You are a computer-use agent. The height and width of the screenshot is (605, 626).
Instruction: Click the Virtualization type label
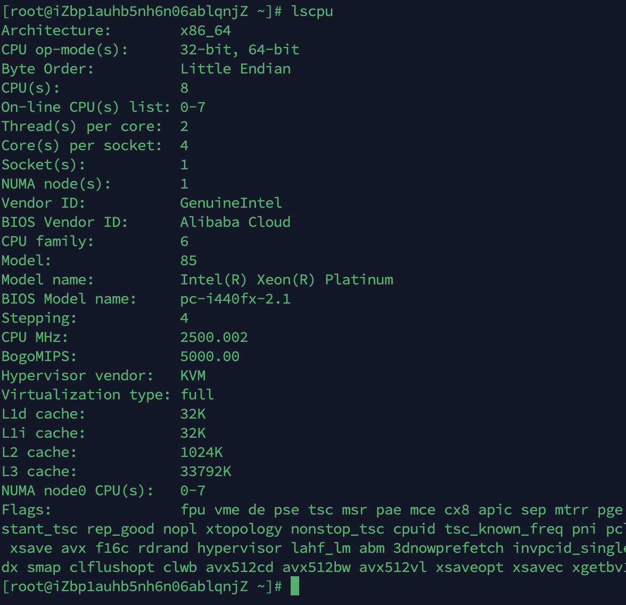pyautogui.click(x=86, y=395)
